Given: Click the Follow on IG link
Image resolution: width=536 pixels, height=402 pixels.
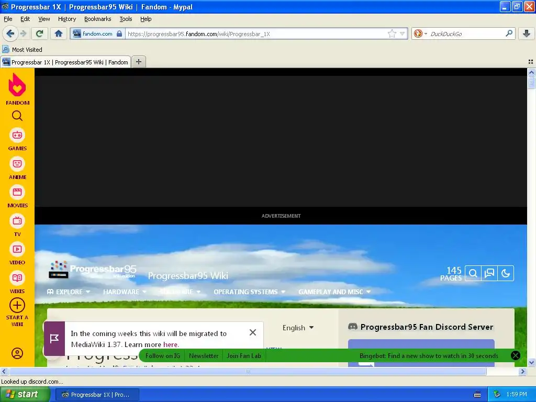Looking at the screenshot, I should [x=163, y=355].
